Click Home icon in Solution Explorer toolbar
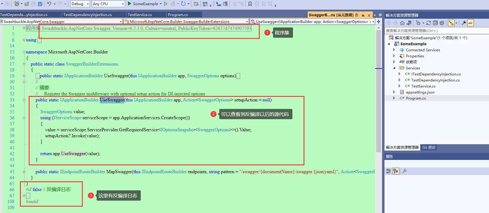Screen dimensions: 489x213 (x=402, y=23)
